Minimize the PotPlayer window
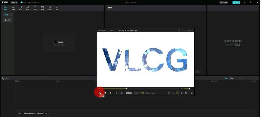 (x=182, y=30)
